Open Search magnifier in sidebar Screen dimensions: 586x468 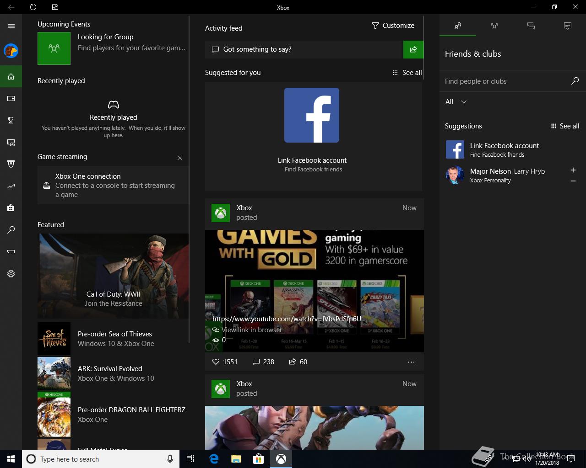[11, 230]
